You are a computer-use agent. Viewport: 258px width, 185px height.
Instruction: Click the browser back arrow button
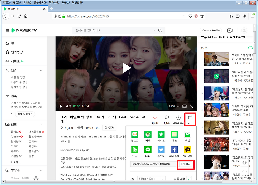(x=6, y=16)
